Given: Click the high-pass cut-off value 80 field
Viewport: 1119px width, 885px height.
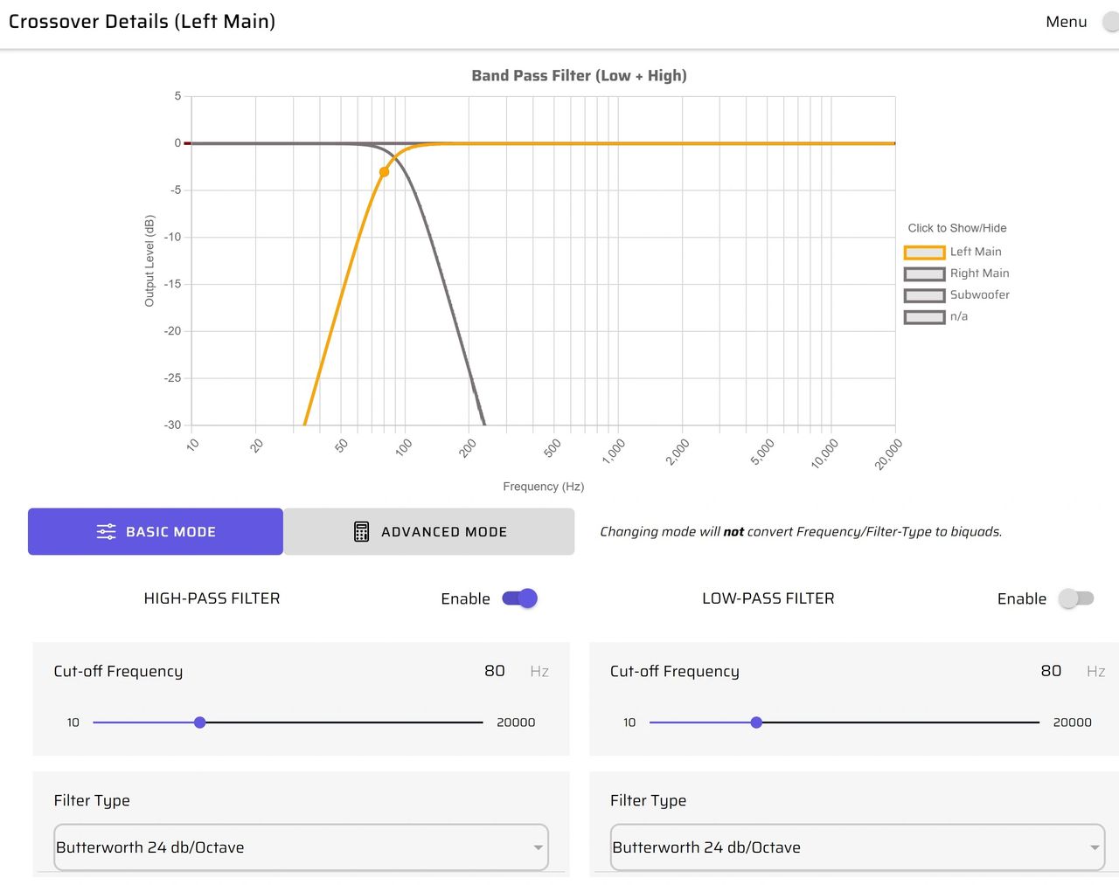Looking at the screenshot, I should [x=495, y=671].
